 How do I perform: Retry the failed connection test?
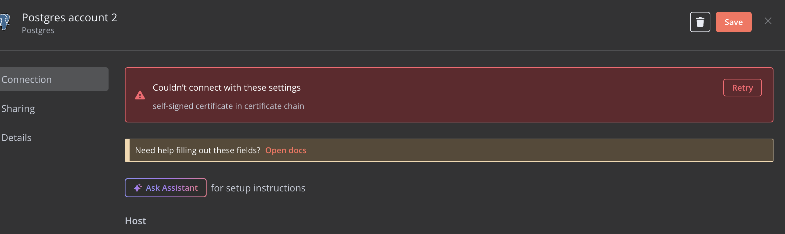click(x=742, y=88)
